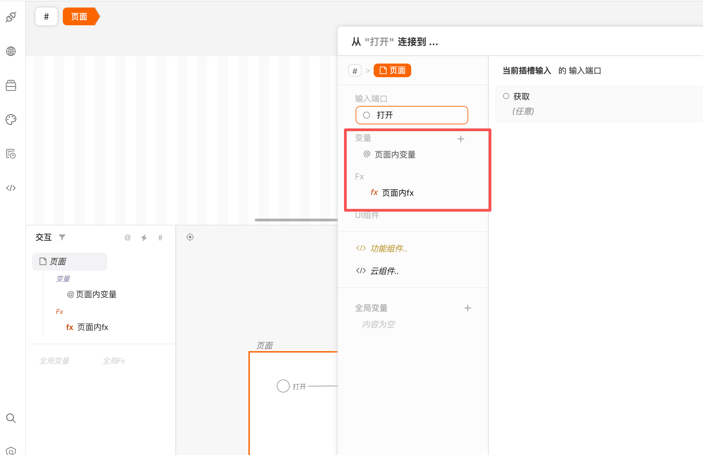Screen dimensions: 703x455
Task: Click the locate crosshair icon on canvas
Action: coord(190,237)
